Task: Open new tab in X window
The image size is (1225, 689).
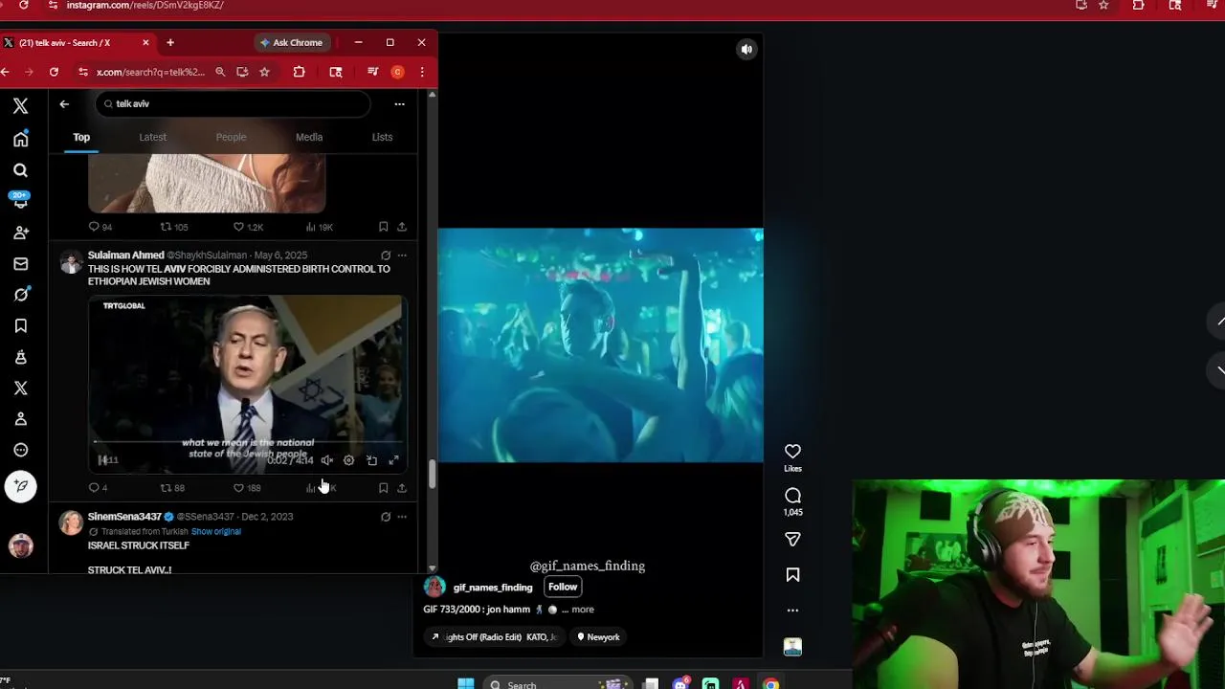Action: (x=170, y=43)
